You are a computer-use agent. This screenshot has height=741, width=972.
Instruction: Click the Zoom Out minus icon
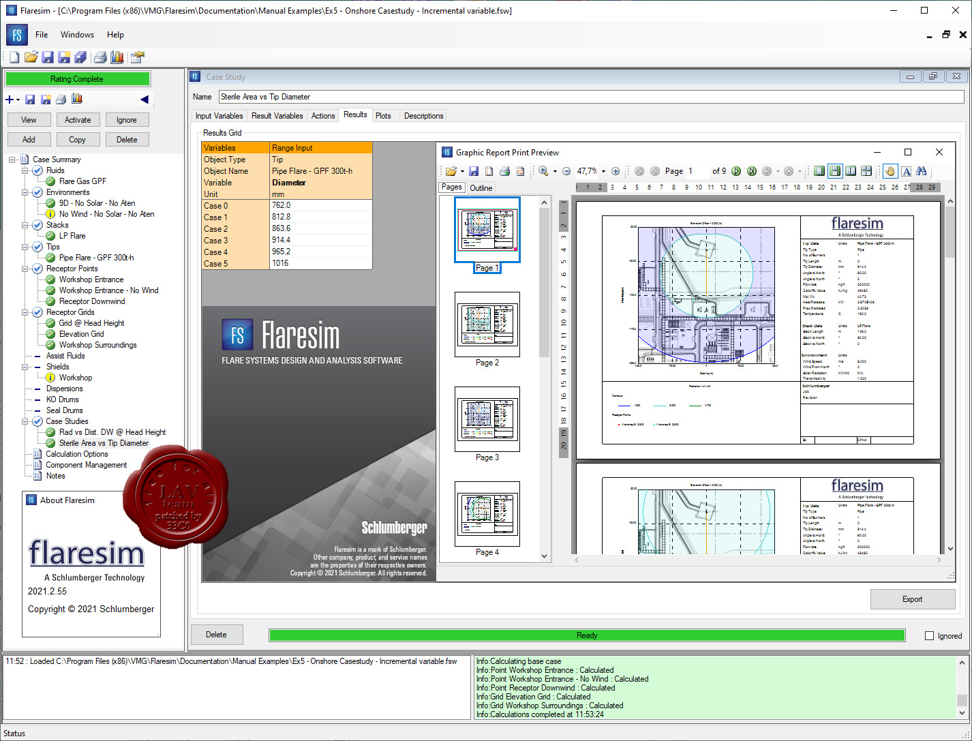(566, 171)
